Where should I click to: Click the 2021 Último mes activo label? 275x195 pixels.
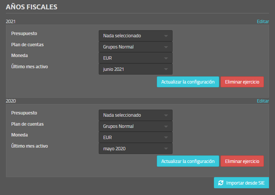(29, 66)
